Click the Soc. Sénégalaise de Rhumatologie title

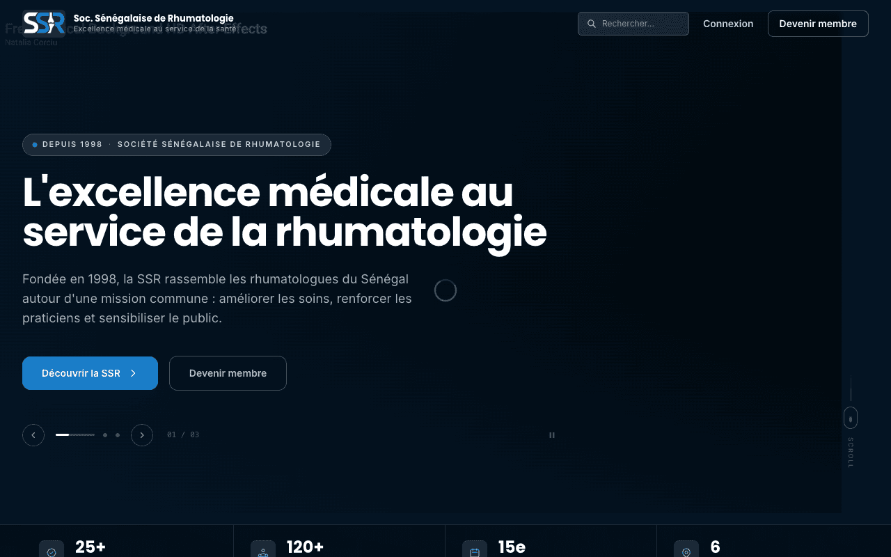coord(154,18)
